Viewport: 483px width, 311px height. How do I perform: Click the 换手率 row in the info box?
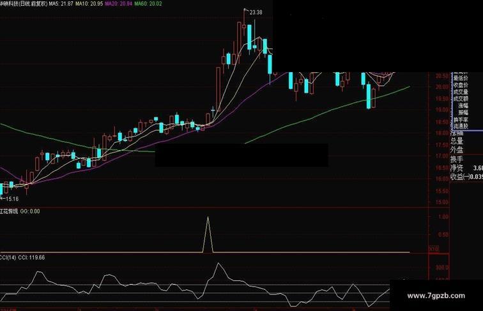point(461,119)
